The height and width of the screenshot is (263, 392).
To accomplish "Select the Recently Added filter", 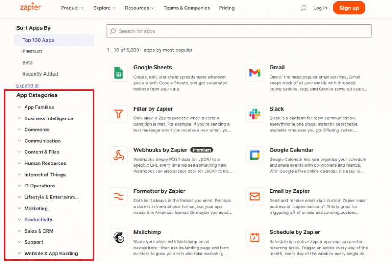I will click(40, 74).
